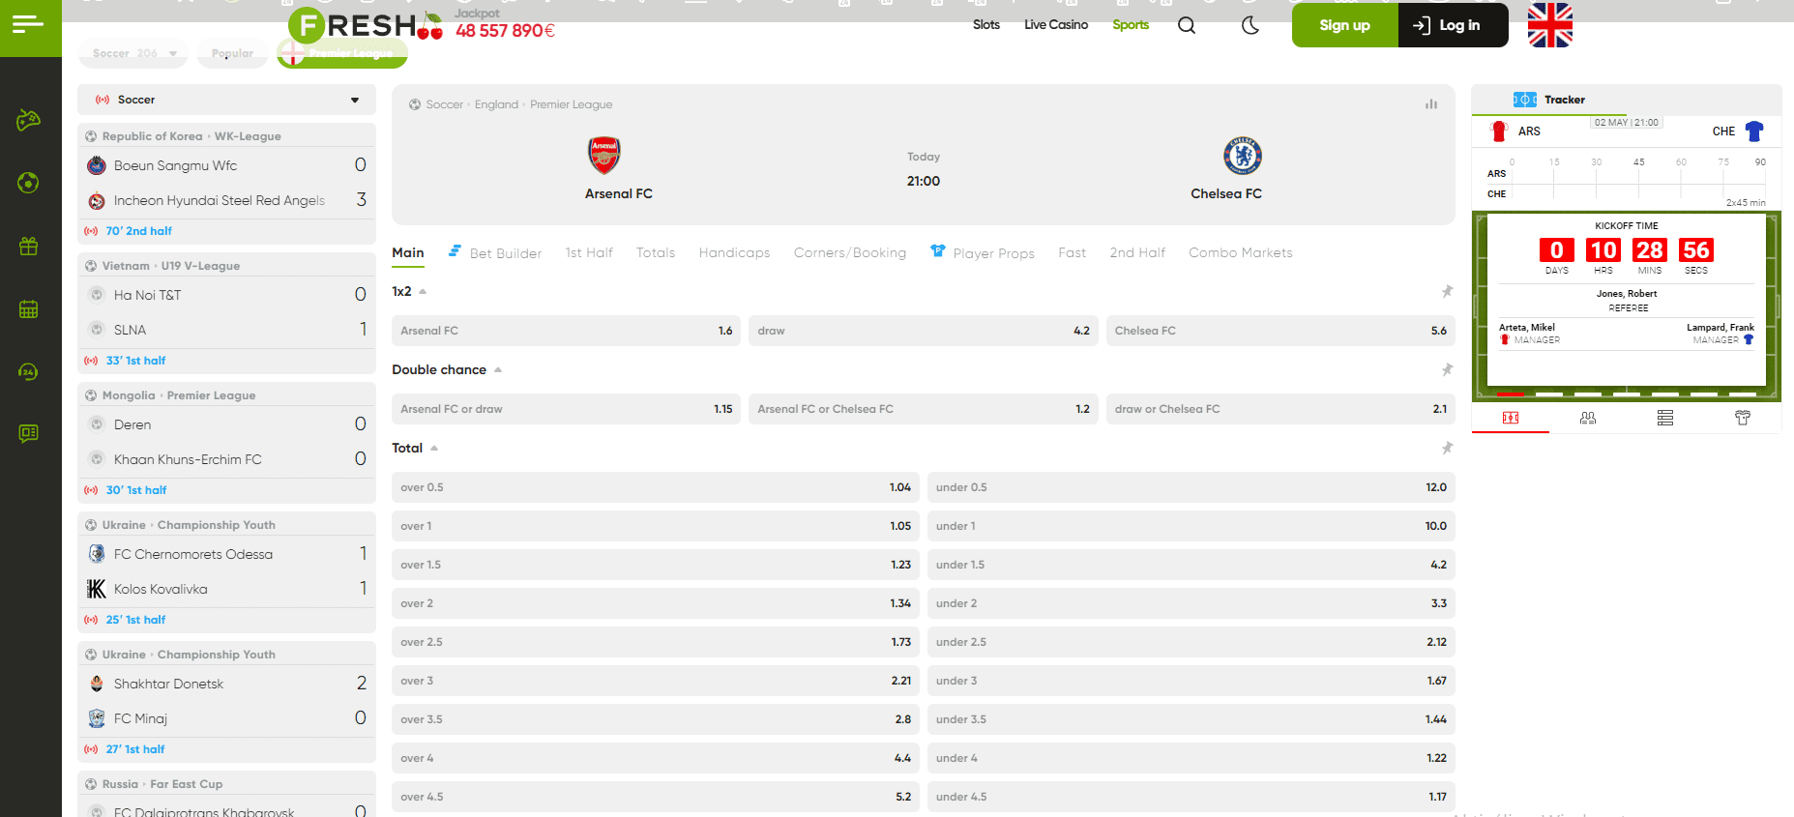Click the Bet Builder icon

(455, 251)
